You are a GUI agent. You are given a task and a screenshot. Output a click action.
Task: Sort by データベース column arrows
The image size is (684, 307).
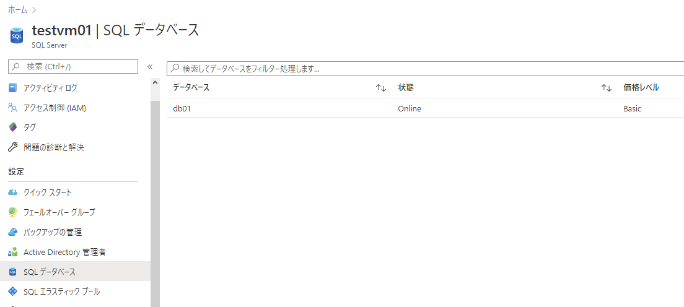[x=381, y=88]
